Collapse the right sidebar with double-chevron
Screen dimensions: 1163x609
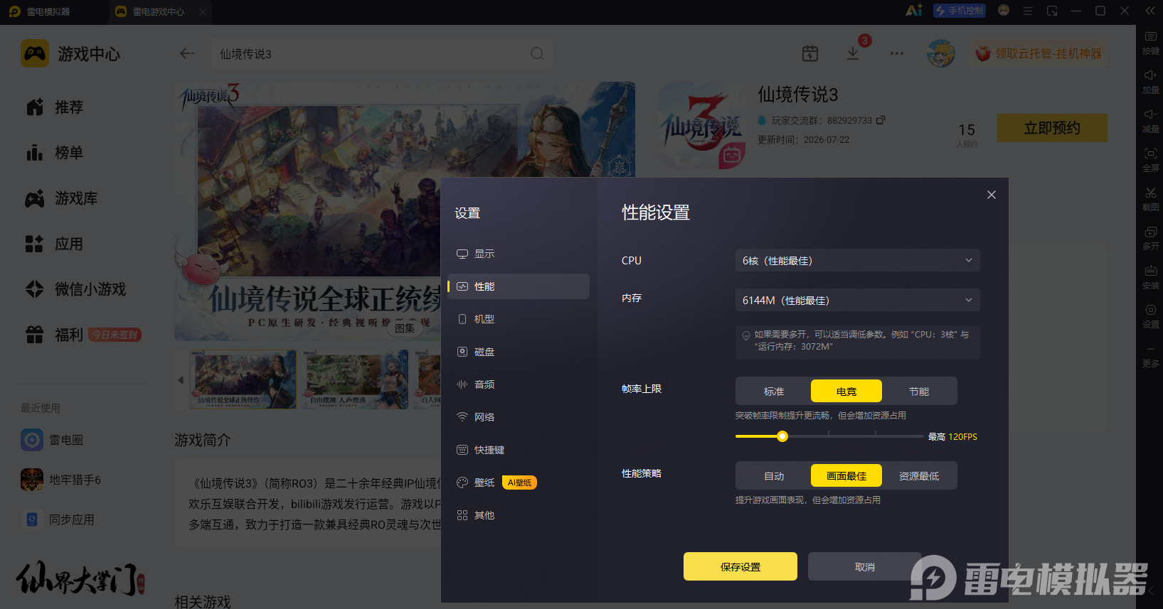(x=1150, y=11)
